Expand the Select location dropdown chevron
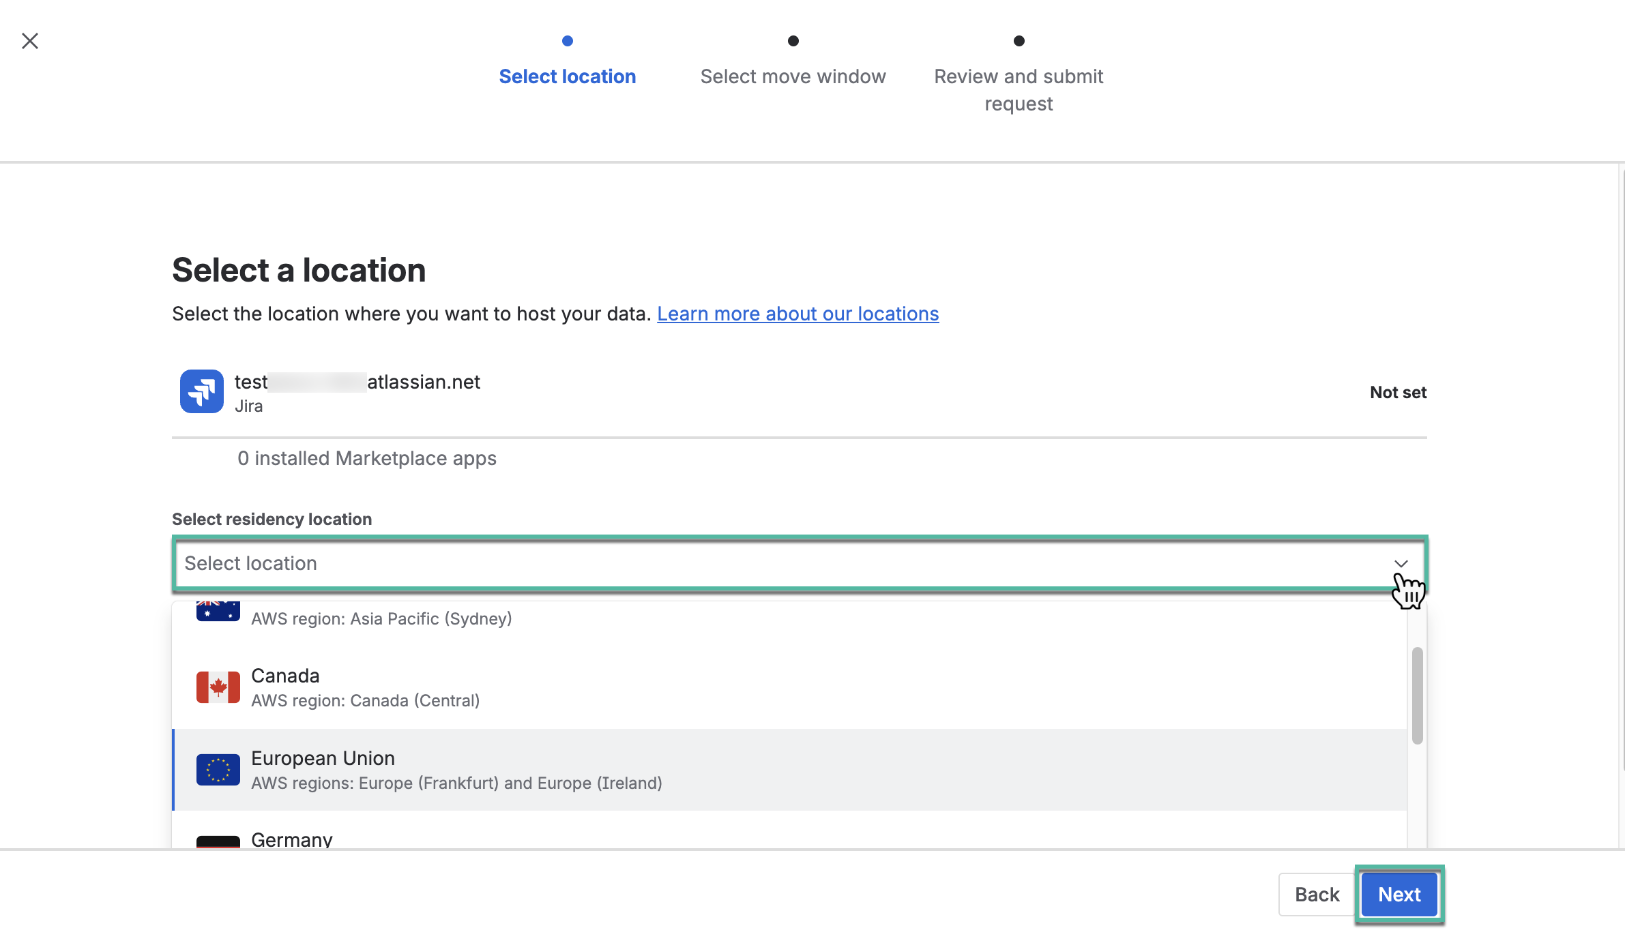Image resolution: width=1625 pixels, height=930 pixels. 1401,564
